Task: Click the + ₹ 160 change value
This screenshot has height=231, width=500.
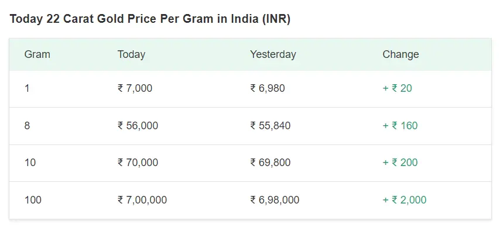Action: [x=400, y=126]
